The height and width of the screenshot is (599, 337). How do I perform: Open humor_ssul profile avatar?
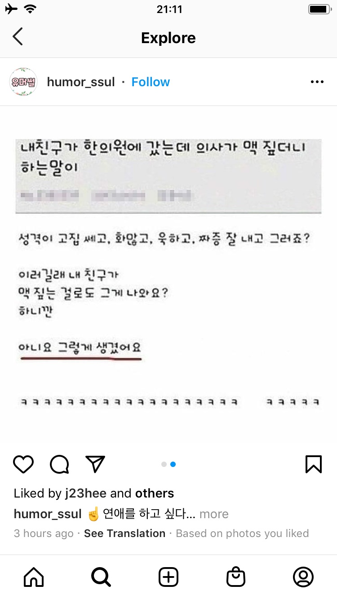pyautogui.click(x=23, y=82)
